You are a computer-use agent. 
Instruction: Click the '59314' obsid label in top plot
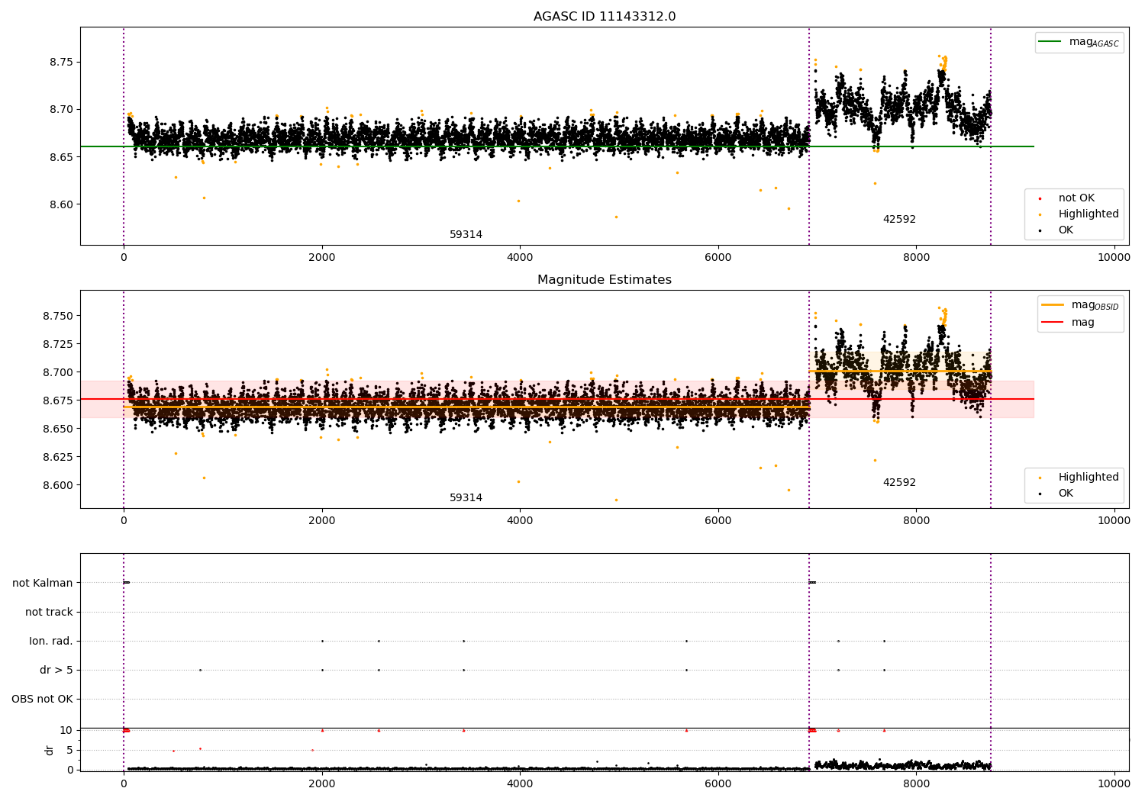point(466,235)
